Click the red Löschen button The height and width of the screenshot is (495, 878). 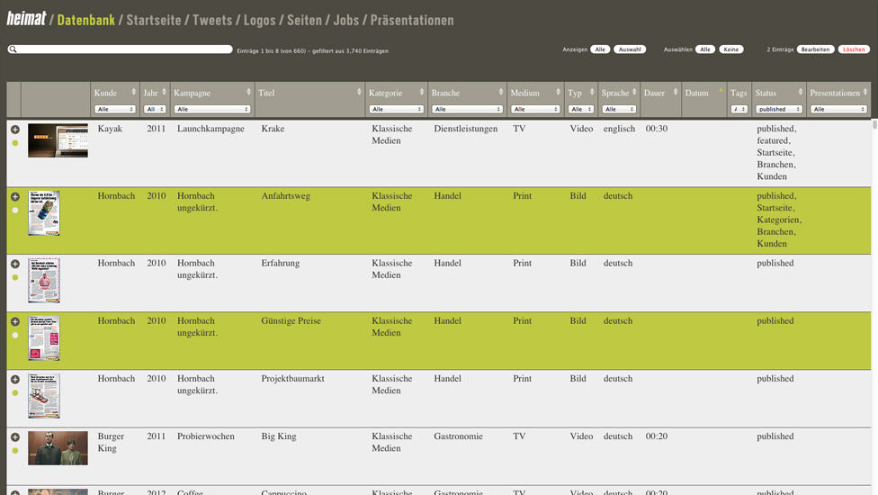pos(854,49)
